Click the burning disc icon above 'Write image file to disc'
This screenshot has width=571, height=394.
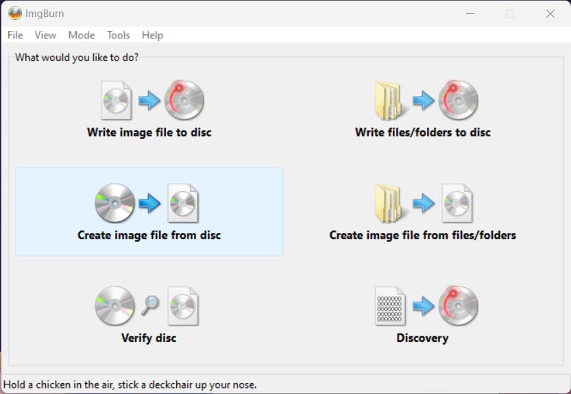point(184,100)
